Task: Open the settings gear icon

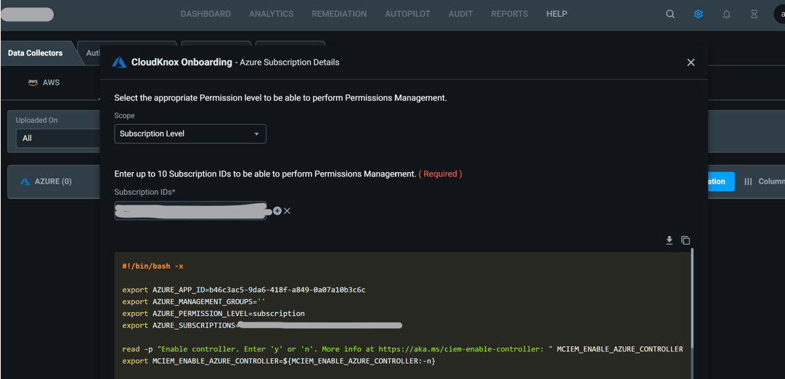Action: tap(698, 14)
